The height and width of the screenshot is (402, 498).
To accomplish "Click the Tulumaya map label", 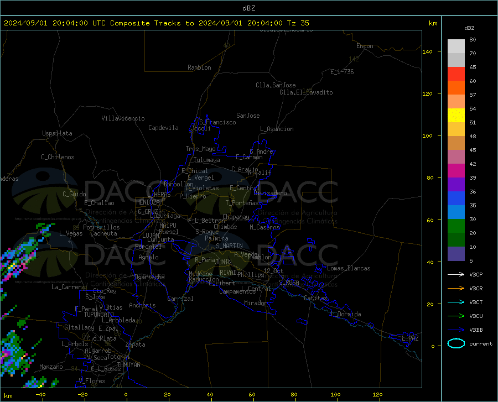I will pos(207,160).
